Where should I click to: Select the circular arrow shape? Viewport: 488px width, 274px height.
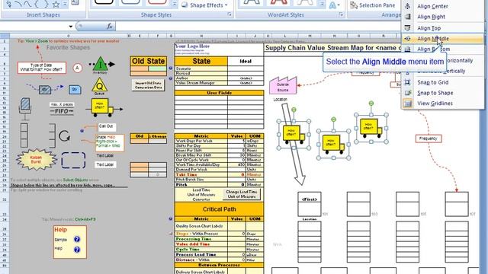[64, 135]
